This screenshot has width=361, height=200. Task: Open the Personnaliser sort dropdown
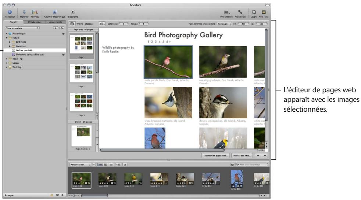click(x=80, y=164)
